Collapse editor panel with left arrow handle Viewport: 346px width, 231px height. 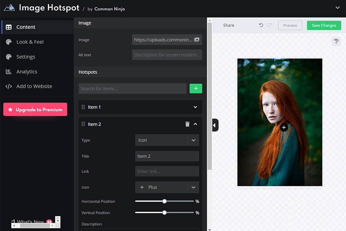pos(215,125)
